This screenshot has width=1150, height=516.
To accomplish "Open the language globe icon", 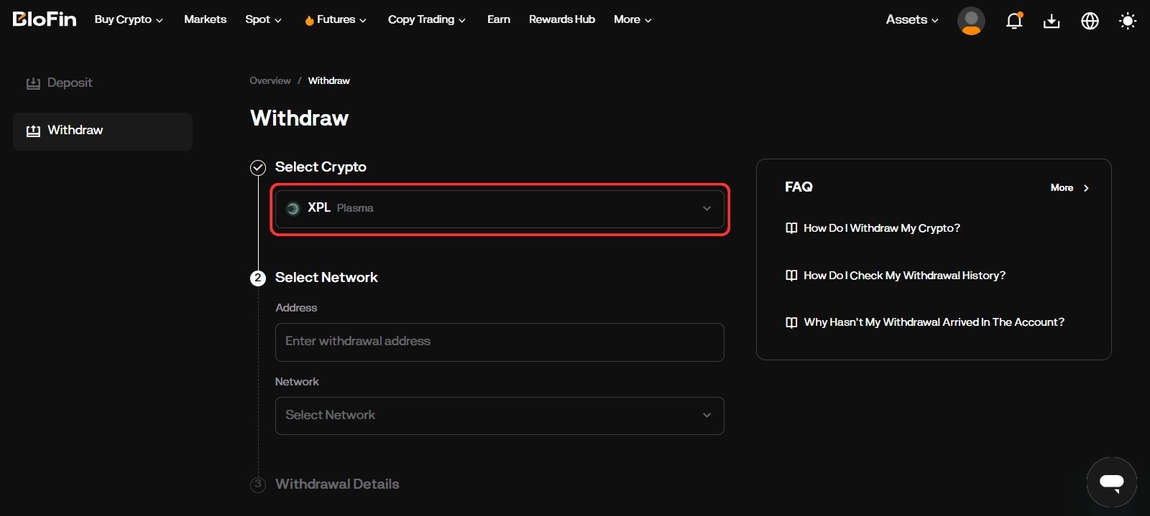I will point(1090,21).
